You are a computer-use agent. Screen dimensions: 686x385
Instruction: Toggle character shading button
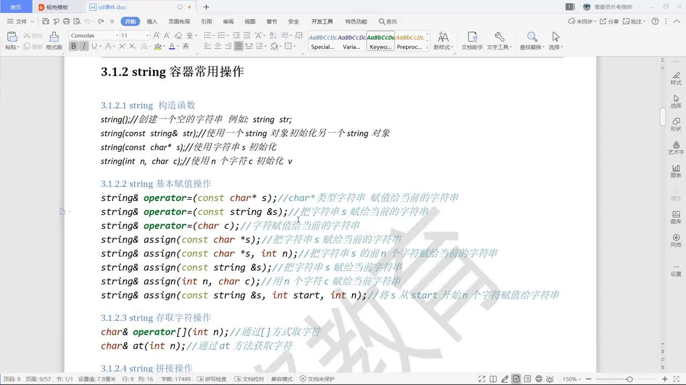click(185, 47)
